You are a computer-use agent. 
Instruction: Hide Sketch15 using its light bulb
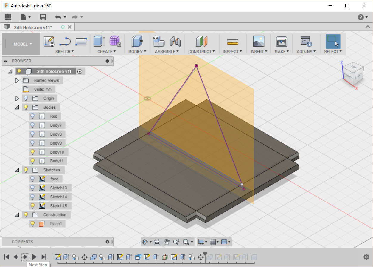[x=32, y=206]
